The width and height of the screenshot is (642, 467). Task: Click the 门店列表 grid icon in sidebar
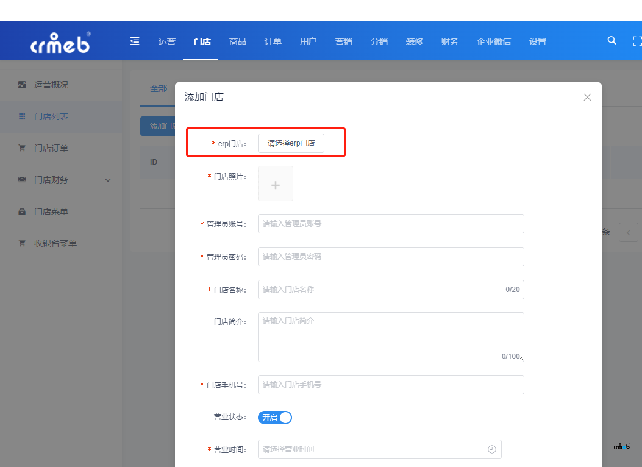pyautogui.click(x=22, y=116)
